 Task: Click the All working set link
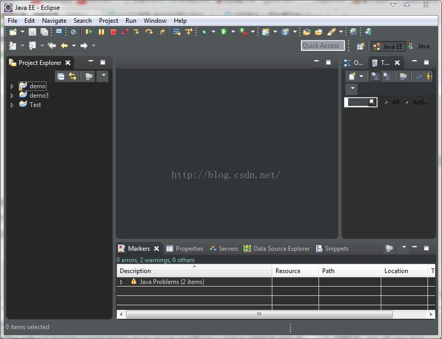tap(396, 102)
